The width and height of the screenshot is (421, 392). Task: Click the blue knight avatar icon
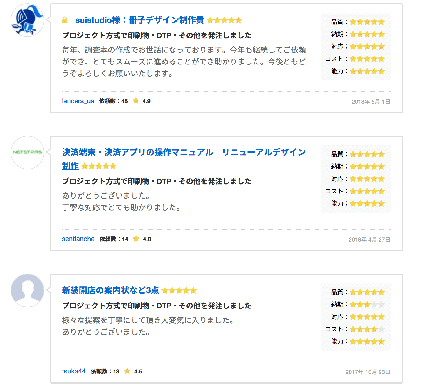tap(27, 20)
